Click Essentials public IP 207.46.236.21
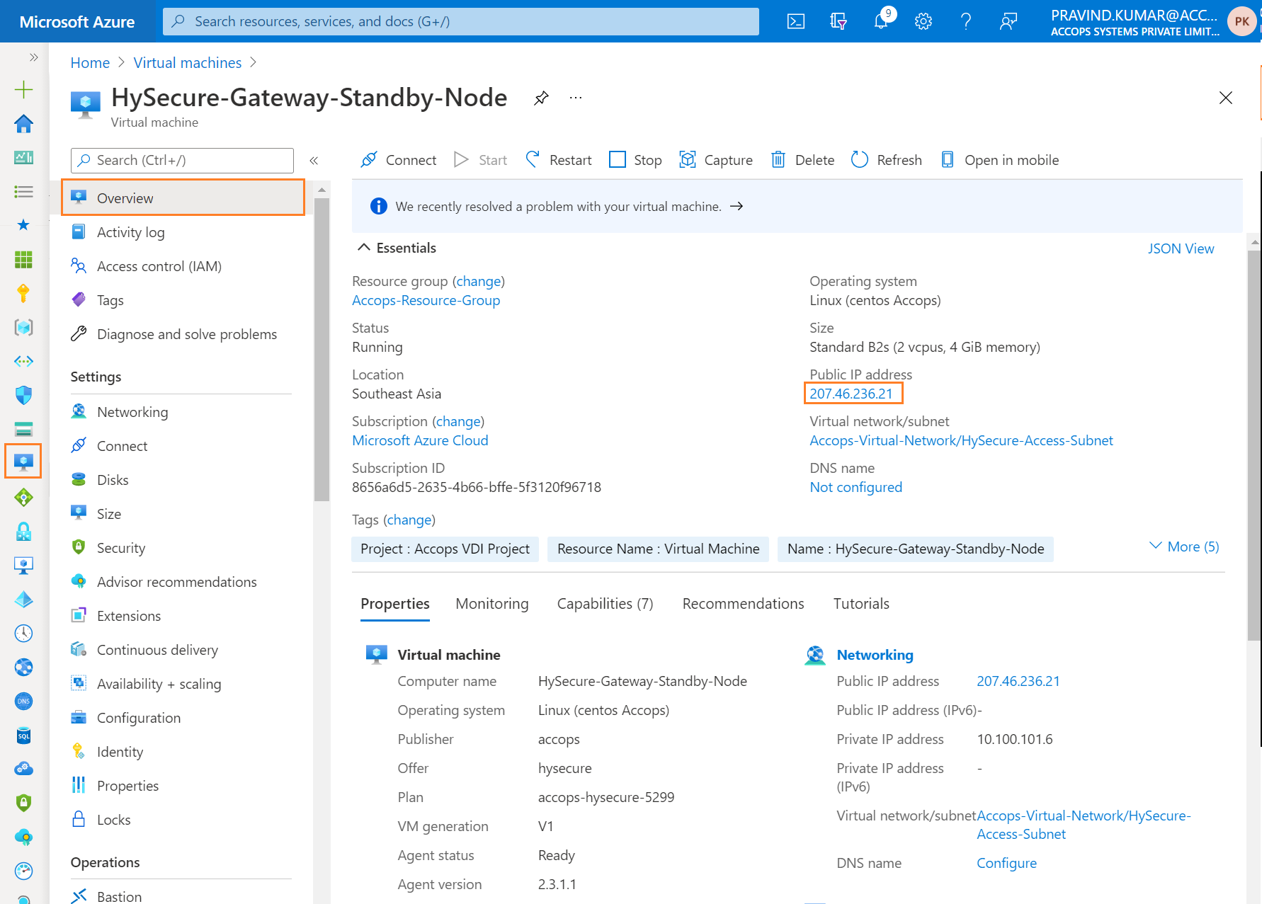Image resolution: width=1262 pixels, height=904 pixels. click(x=851, y=394)
